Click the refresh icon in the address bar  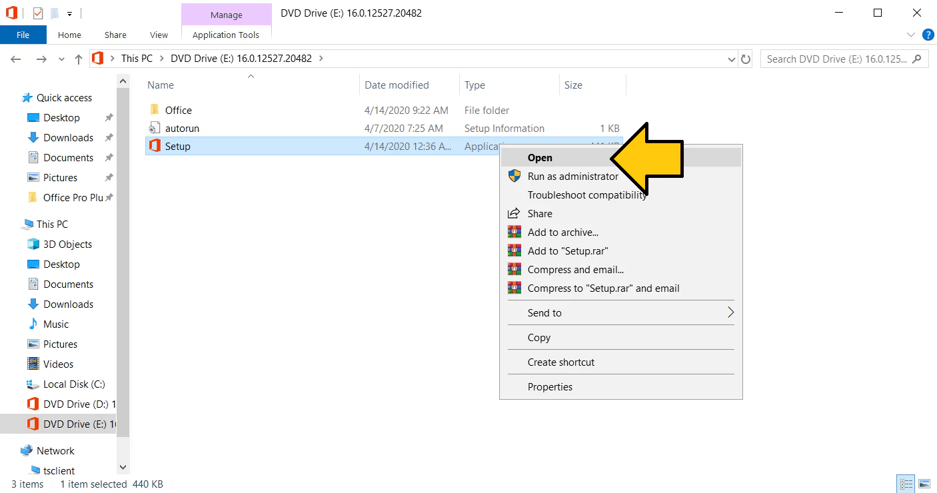[x=746, y=59]
